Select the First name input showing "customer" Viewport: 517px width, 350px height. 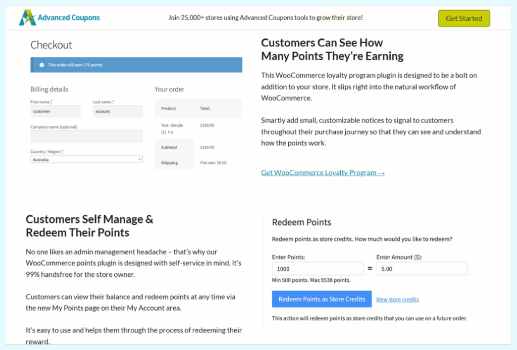click(x=55, y=110)
